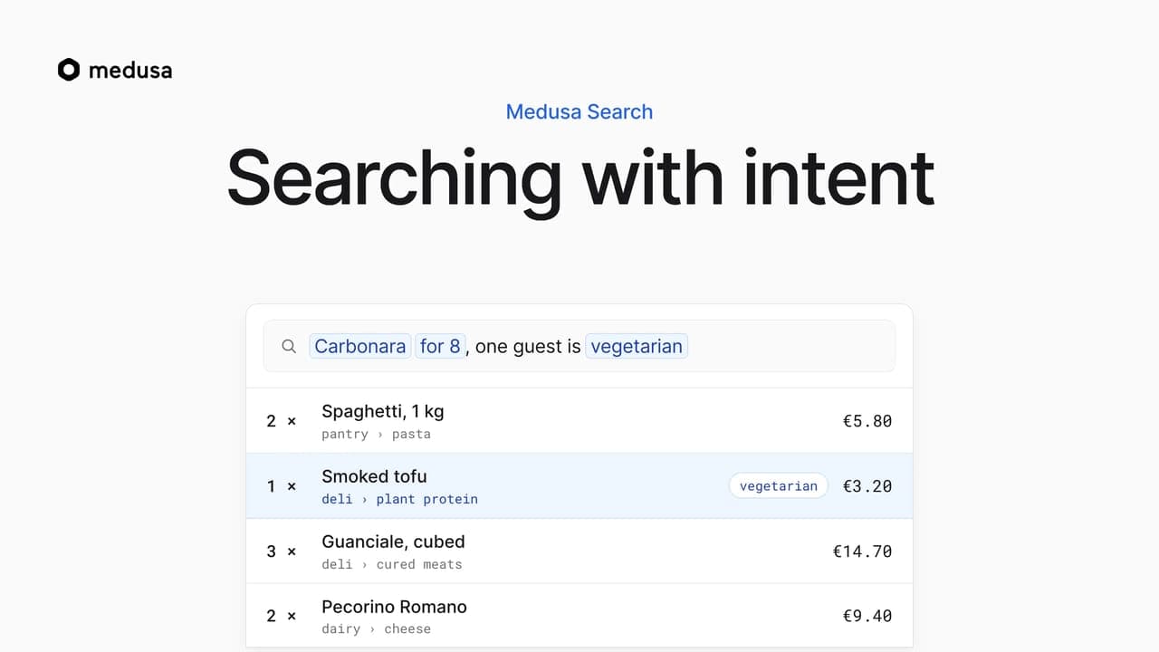The width and height of the screenshot is (1159, 652).
Task: Click the 2 × quantity for Spaghetti
Action: (x=281, y=421)
